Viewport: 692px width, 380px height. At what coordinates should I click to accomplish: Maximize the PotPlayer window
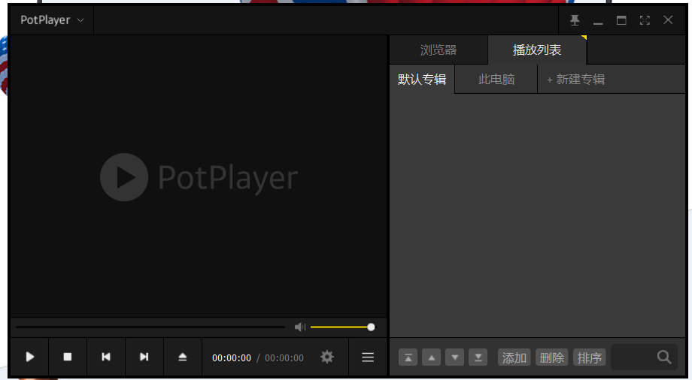pyautogui.click(x=621, y=20)
